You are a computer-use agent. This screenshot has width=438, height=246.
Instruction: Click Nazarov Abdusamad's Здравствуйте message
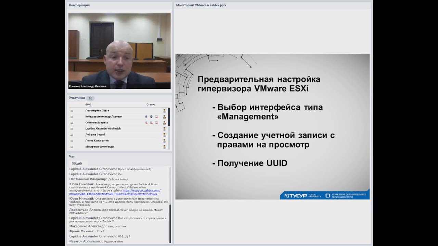pyautogui.click(x=96, y=241)
